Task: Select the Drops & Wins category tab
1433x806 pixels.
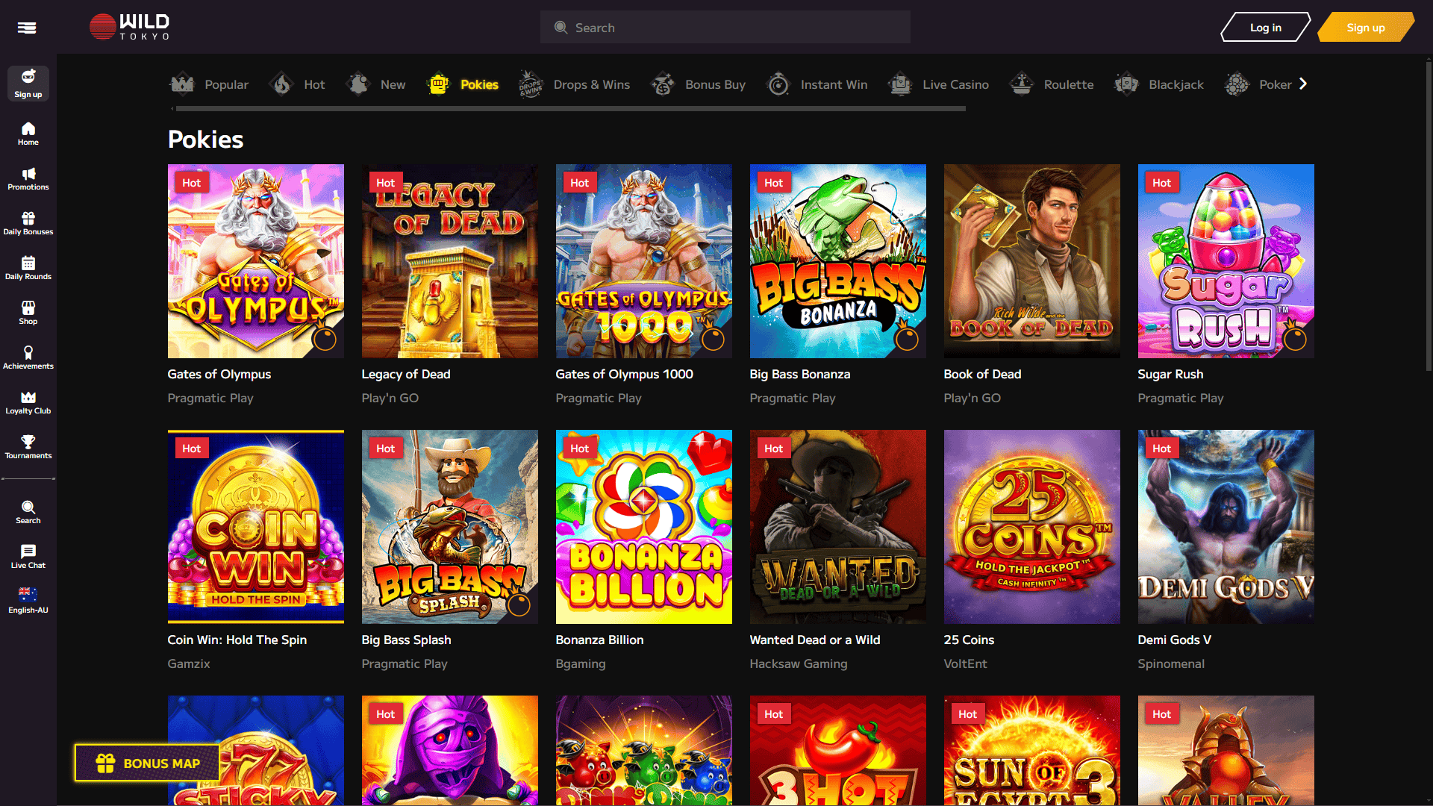Action: tap(574, 84)
